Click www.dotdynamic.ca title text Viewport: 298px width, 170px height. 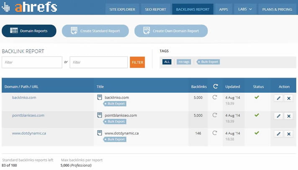click(122, 133)
